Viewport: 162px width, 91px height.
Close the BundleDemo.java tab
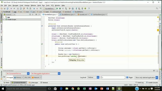57,15
